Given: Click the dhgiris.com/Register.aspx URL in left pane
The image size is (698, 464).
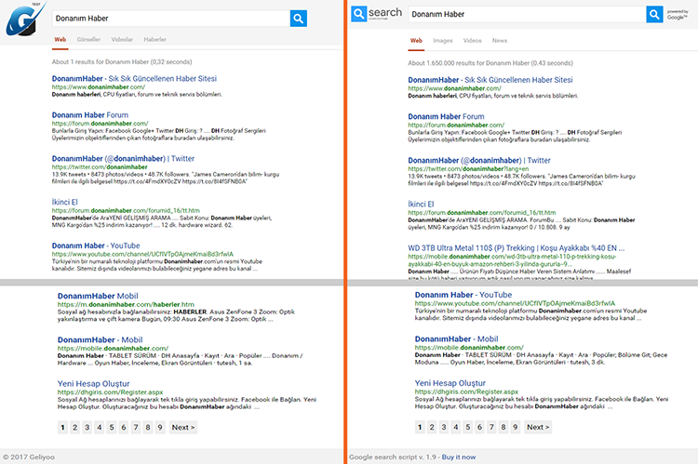Looking at the screenshot, I should [x=110, y=392].
